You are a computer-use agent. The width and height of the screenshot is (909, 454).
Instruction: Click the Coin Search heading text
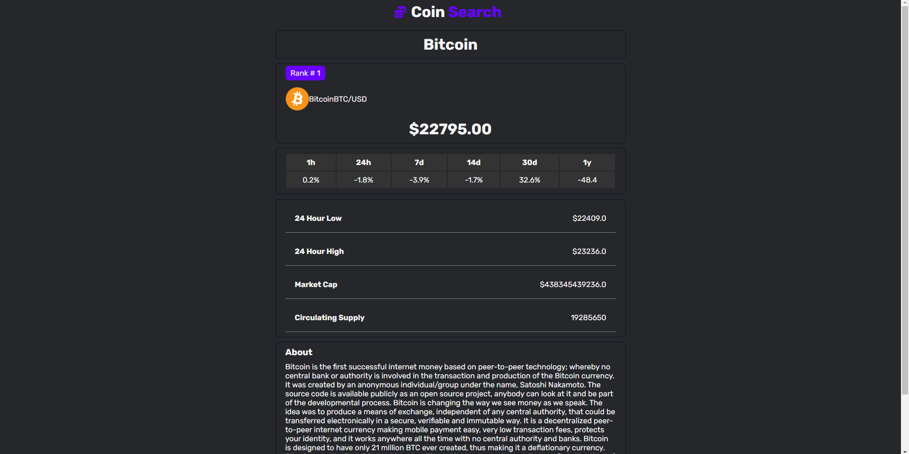[455, 12]
